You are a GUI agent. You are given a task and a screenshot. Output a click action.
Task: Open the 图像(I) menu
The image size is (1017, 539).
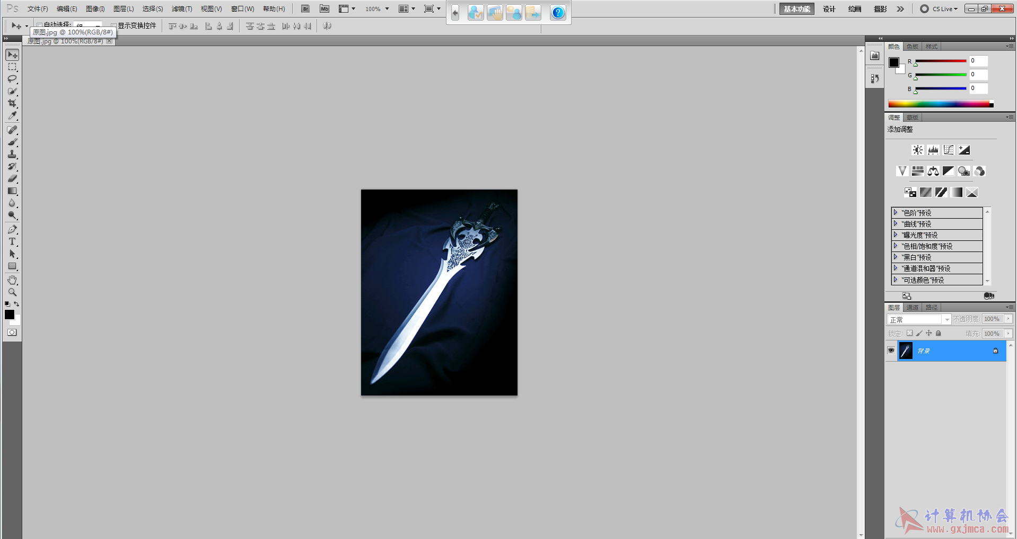tap(95, 9)
